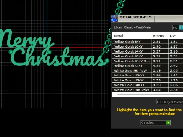Click the 2.81 grams value
Image resolution: width=183 pixels, height=137 pixels.
(157, 42)
